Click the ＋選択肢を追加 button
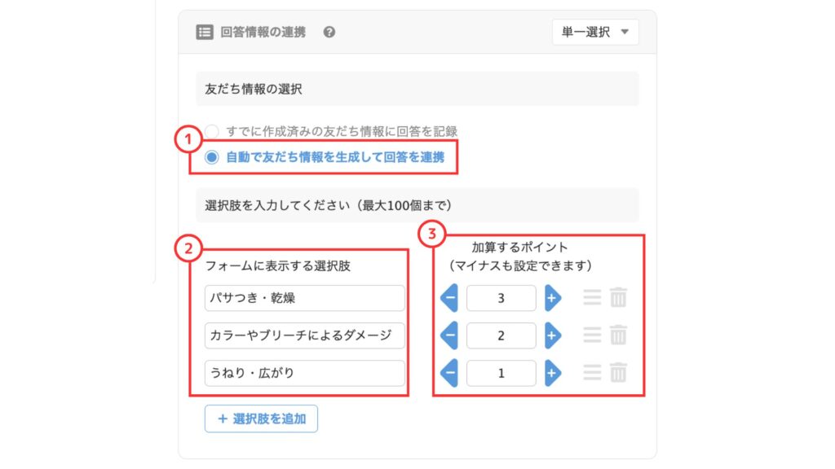The image size is (835, 469). click(261, 419)
